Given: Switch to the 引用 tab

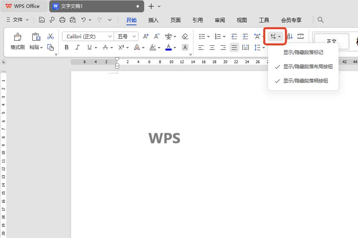Looking at the screenshot, I should 197,20.
